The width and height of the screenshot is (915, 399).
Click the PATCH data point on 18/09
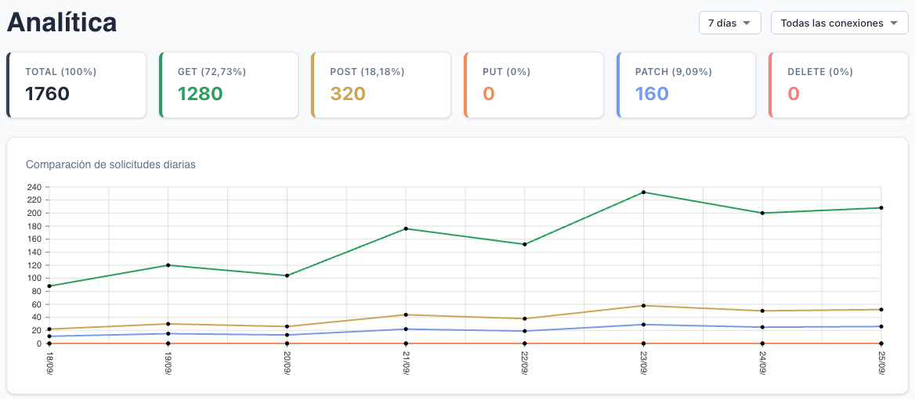point(49,336)
